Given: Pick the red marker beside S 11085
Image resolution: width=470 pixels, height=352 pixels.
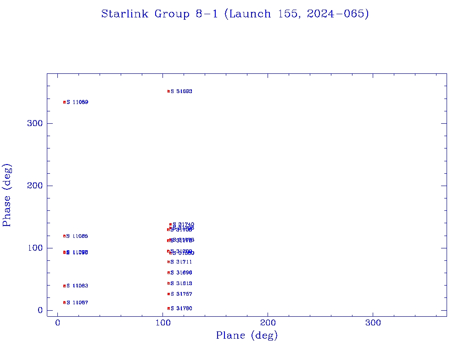Looking at the screenshot, I should pos(64,236).
